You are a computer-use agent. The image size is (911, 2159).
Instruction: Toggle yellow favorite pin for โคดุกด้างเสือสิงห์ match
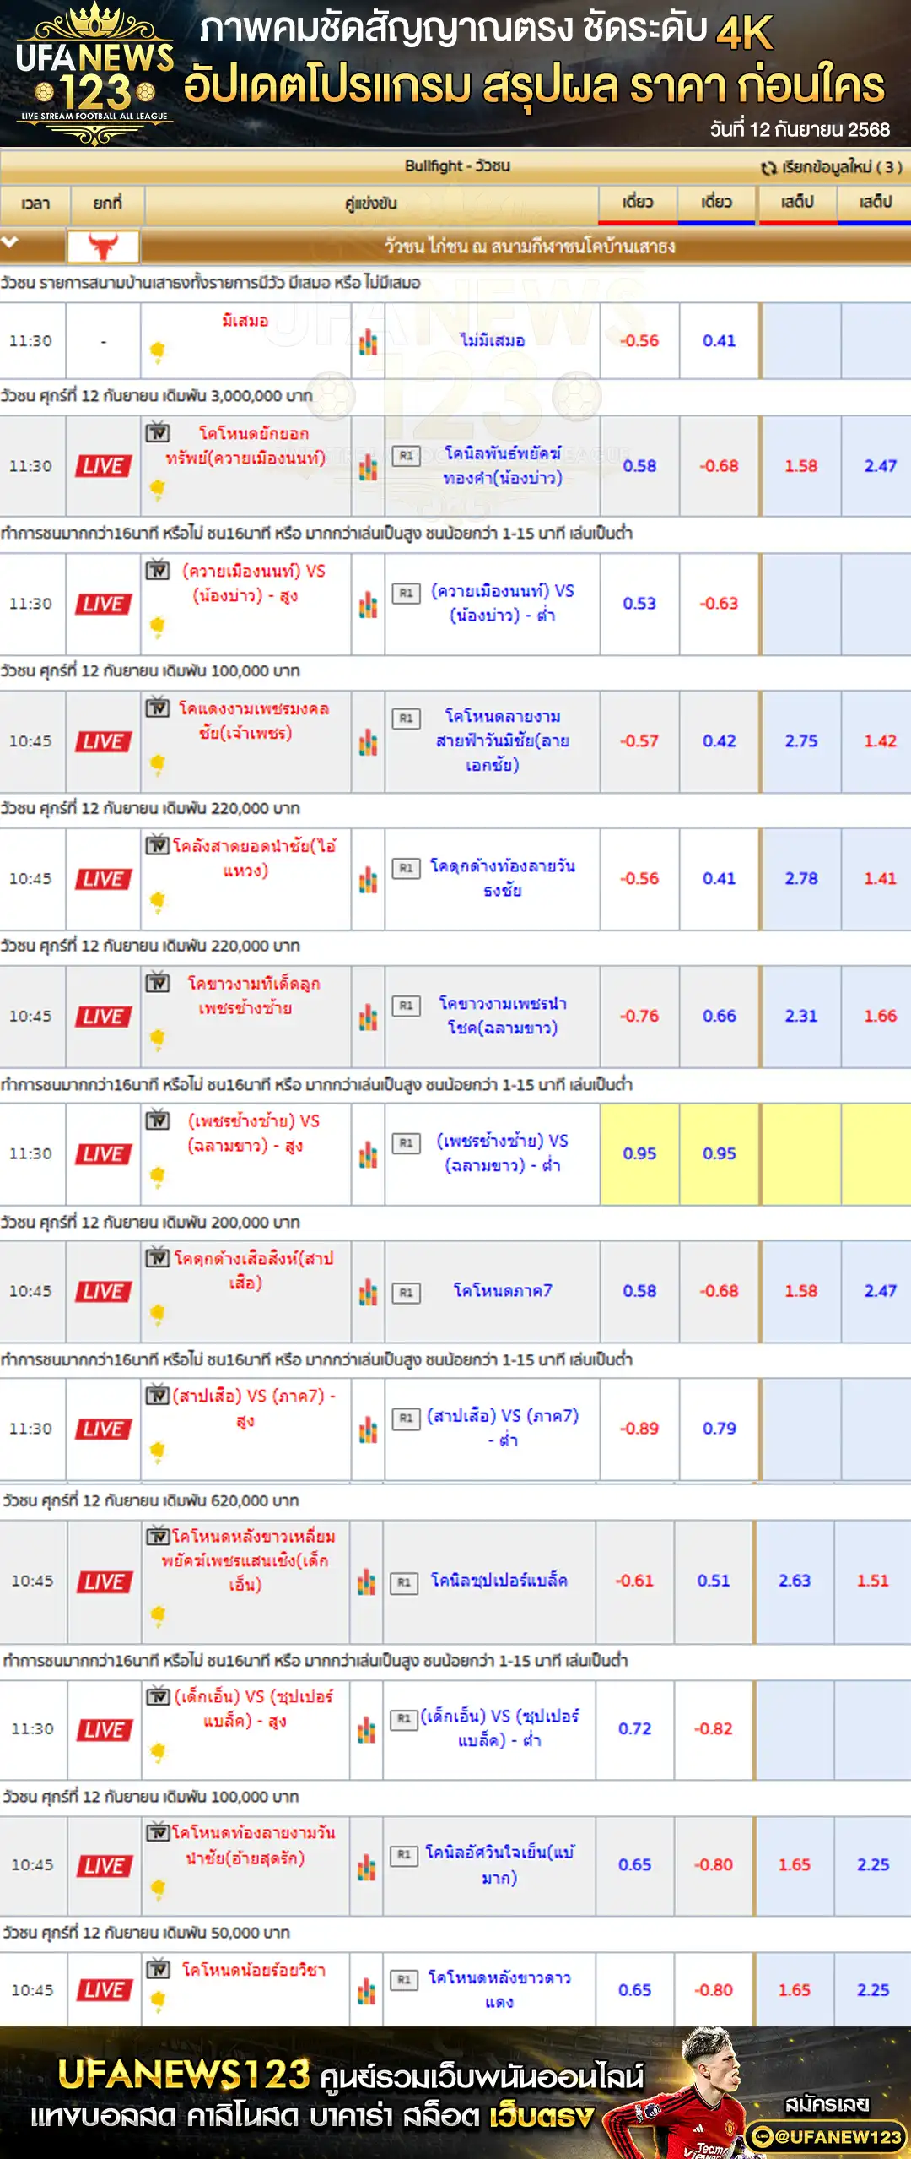[157, 1314]
